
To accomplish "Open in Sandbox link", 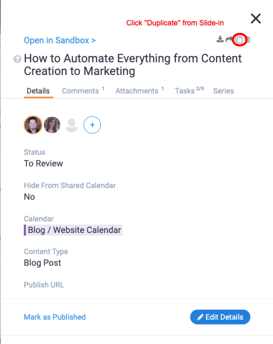I will click(60, 40).
